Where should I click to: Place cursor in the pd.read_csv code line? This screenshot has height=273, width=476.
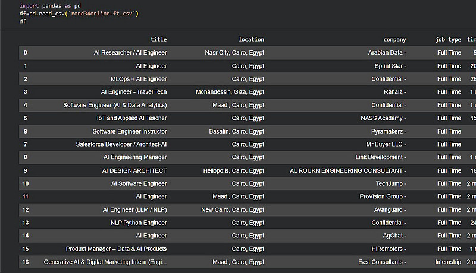click(x=79, y=13)
